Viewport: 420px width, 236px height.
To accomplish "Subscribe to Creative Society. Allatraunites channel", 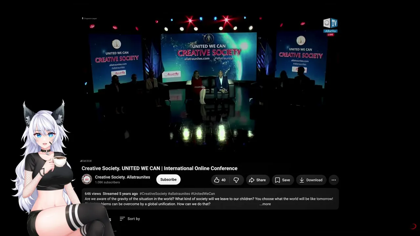I will pos(168,180).
